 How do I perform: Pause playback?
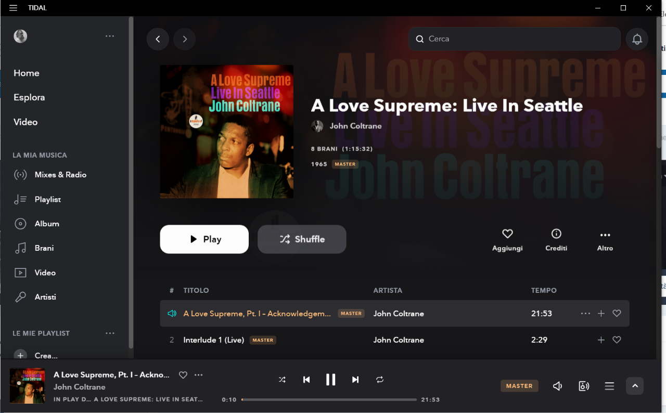[330, 380]
